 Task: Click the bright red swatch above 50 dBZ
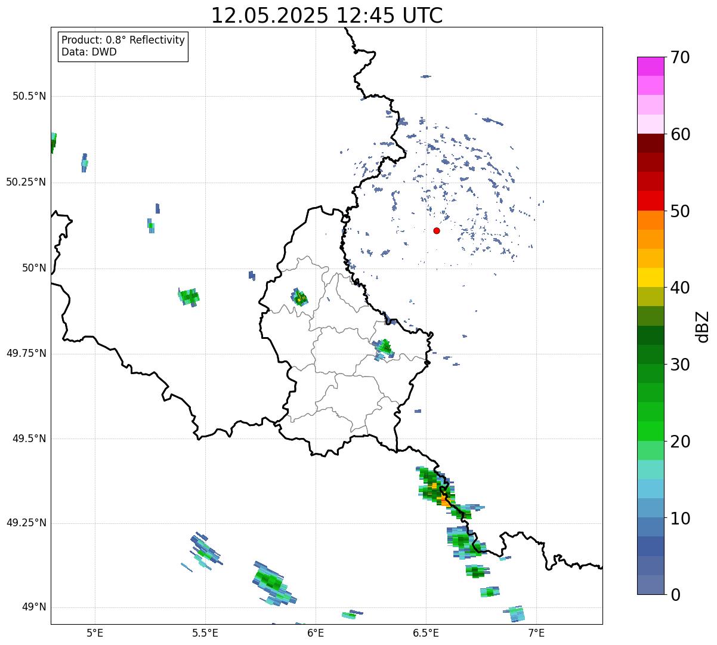pos(650,201)
